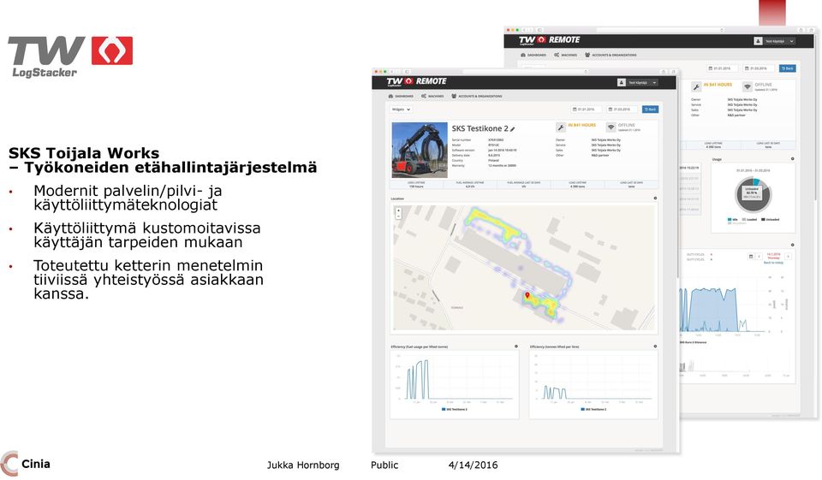The height and width of the screenshot is (480, 822).
Task: Click TW Remote logo in back window
Action: (550, 40)
